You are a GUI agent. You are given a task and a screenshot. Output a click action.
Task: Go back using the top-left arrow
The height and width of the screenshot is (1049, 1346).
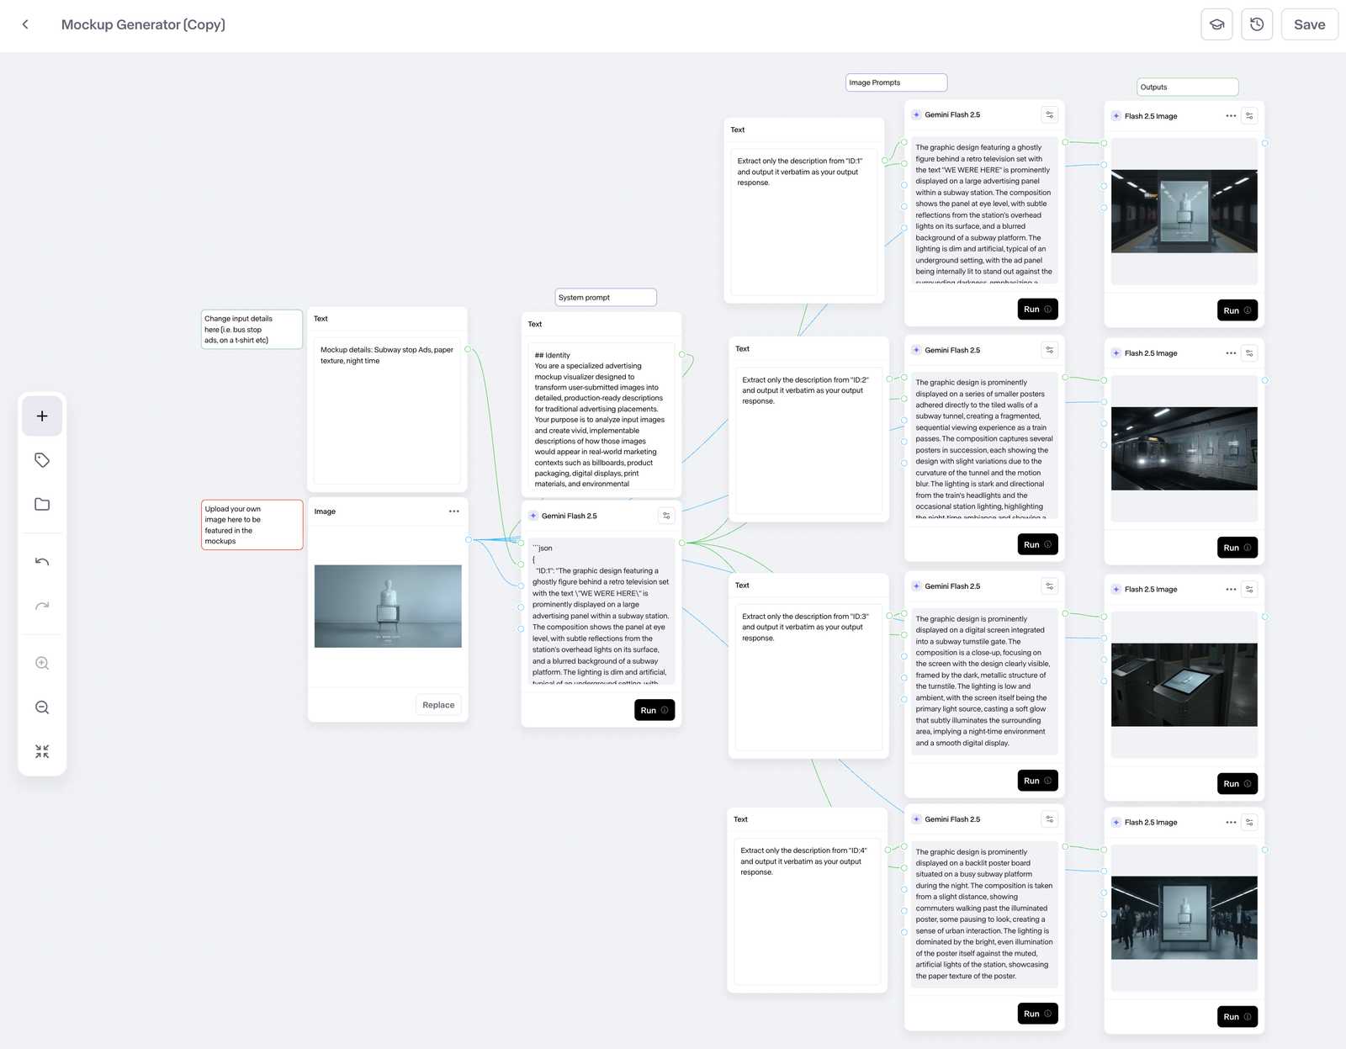[x=25, y=24]
